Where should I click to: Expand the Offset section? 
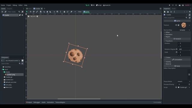coord(177,32)
